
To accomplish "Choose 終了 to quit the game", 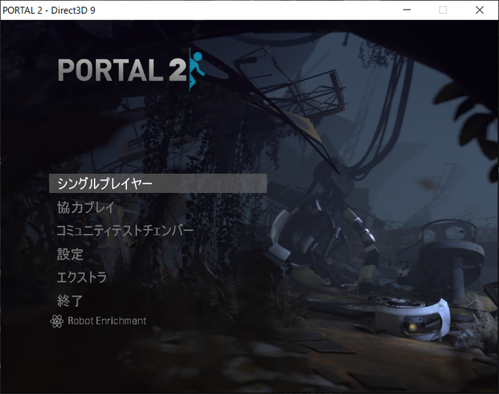I will (70, 301).
